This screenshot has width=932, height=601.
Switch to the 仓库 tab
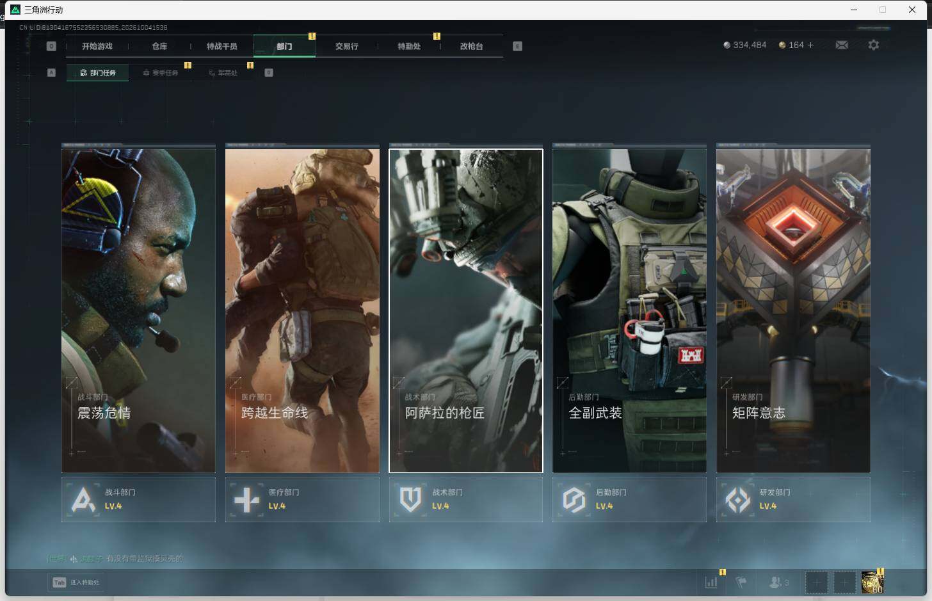(x=159, y=46)
